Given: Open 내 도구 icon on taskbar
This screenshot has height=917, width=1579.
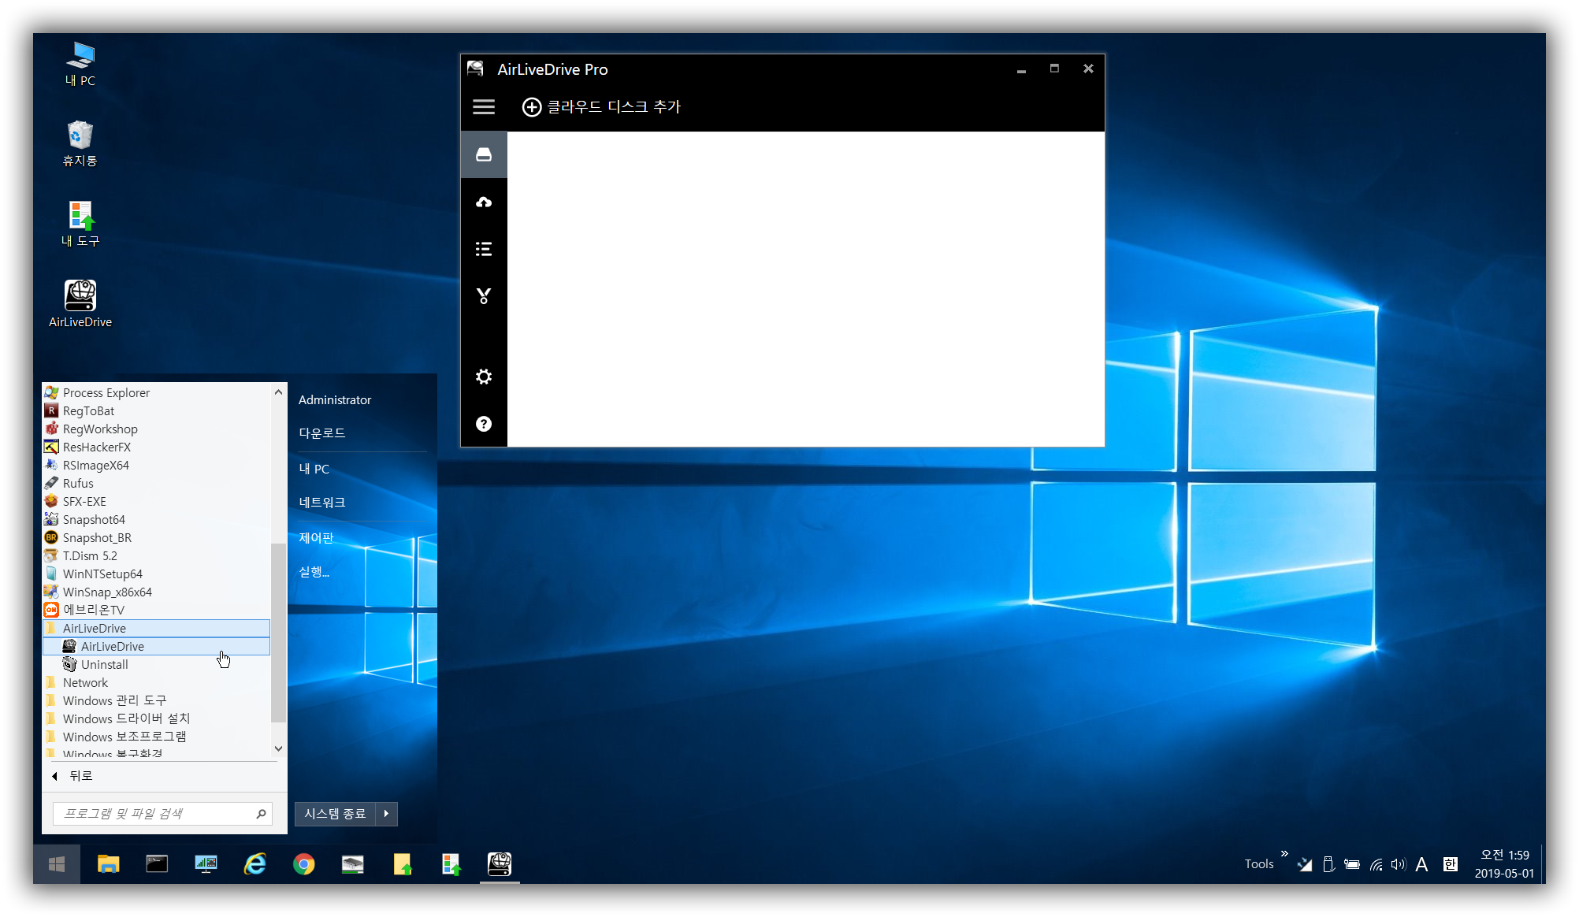Looking at the screenshot, I should (x=451, y=864).
